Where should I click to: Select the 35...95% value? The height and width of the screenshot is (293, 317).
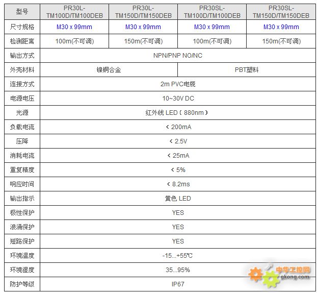click(178, 270)
